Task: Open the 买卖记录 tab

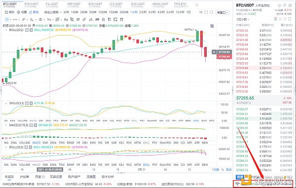Action: pyautogui.click(x=56, y=177)
